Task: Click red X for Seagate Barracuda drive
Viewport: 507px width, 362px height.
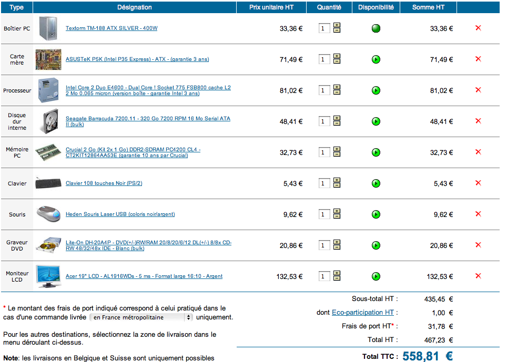Action: [478, 121]
